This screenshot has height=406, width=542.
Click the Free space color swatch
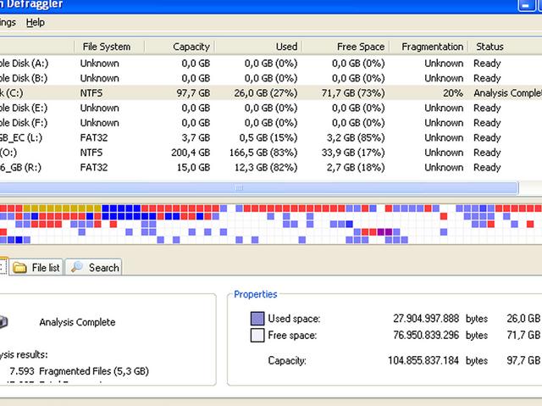[x=257, y=335]
